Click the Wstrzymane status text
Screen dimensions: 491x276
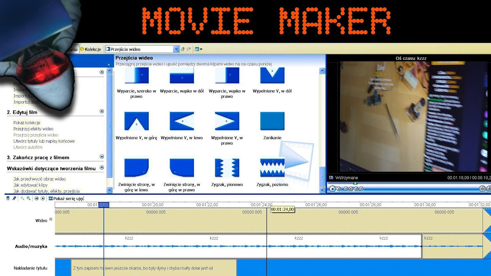pyautogui.click(x=346, y=177)
